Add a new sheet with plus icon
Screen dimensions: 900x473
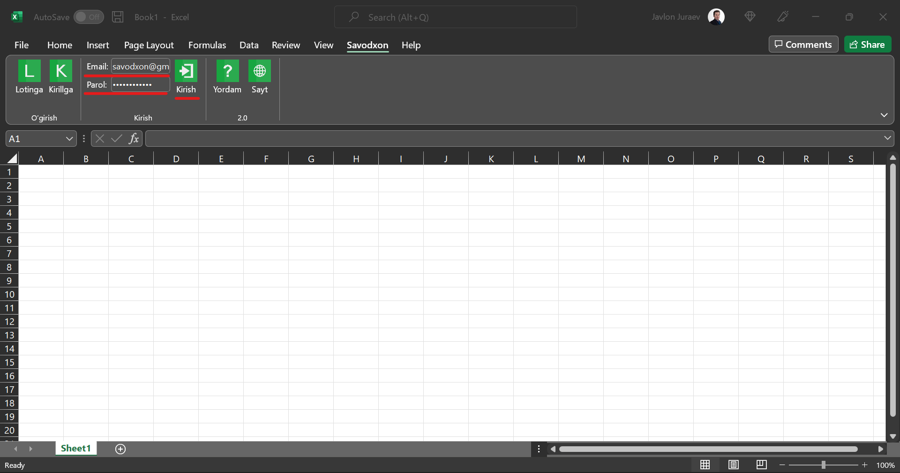120,449
